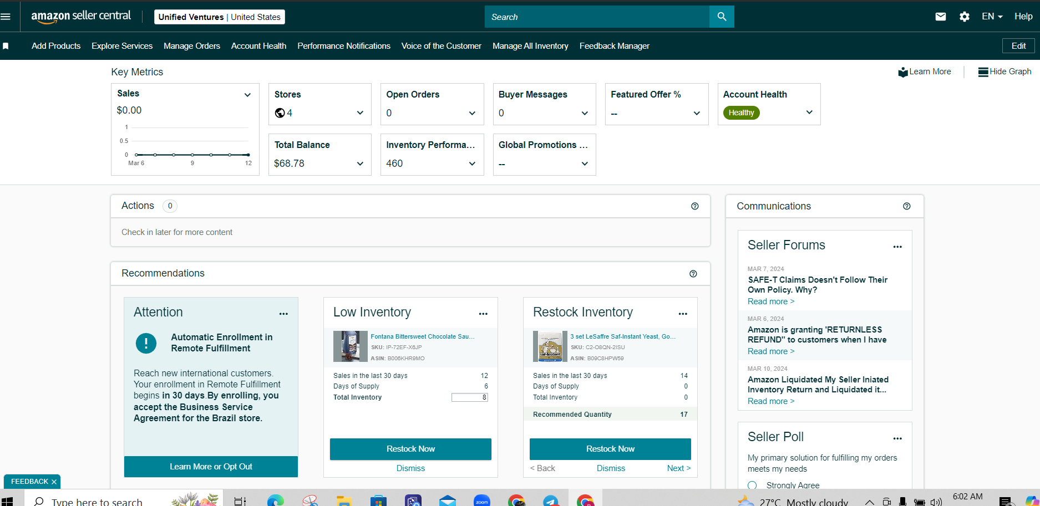Click the Learn More book icon
The image size is (1040, 506).
pos(903,72)
